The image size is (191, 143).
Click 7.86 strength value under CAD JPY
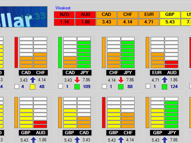pyautogui.click(x=86, y=80)
